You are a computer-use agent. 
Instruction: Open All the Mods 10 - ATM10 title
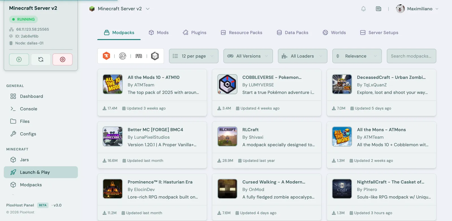[154, 77]
